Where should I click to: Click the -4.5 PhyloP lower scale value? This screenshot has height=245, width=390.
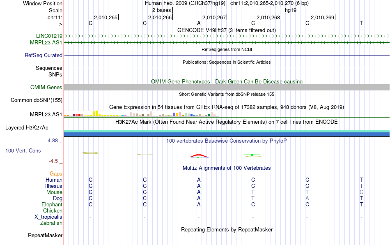point(53,161)
